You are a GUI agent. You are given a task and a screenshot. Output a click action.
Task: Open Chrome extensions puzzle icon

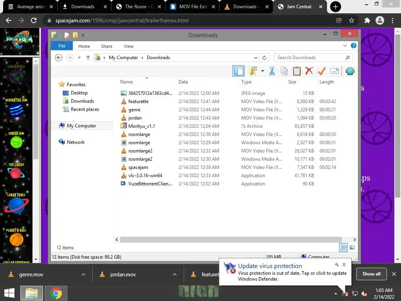coord(367,20)
